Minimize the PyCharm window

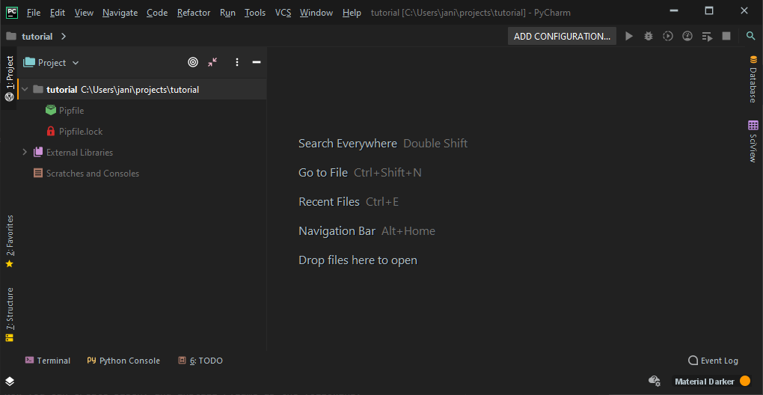674,10
